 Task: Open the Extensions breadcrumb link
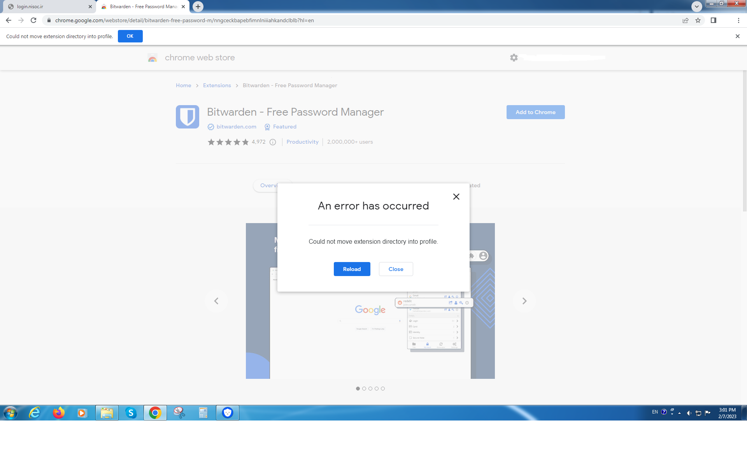(x=217, y=85)
